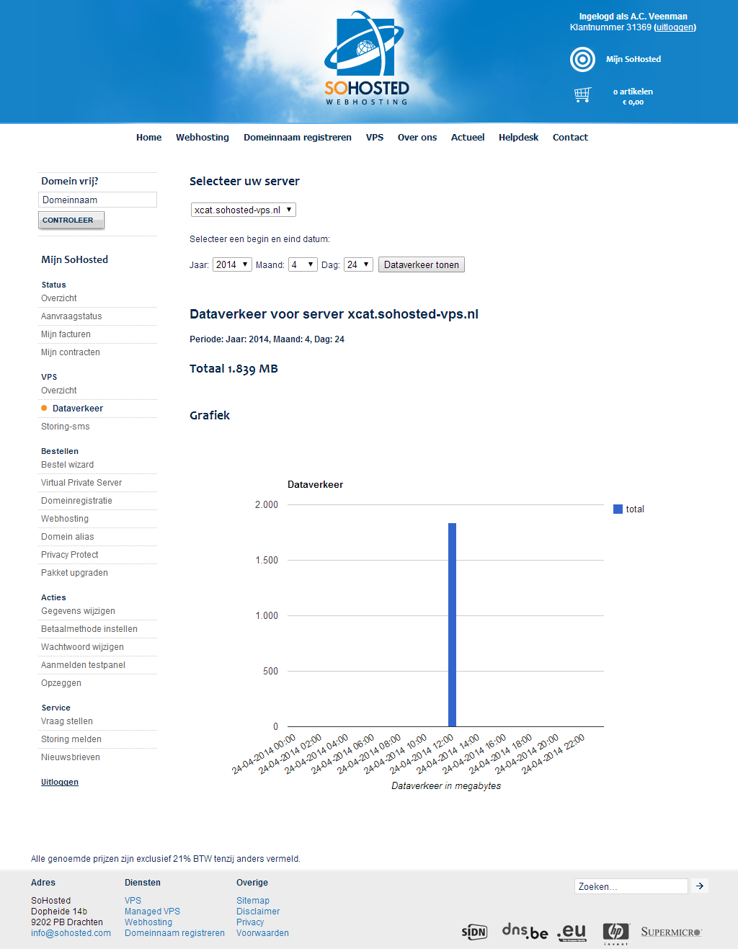738x949 pixels.
Task: Click the .eu logo in footer
Action: coord(572,931)
